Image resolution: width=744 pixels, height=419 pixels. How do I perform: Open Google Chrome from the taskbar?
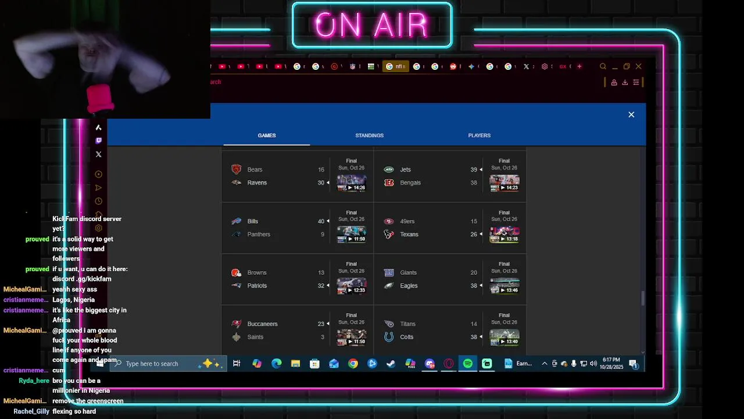point(353,364)
